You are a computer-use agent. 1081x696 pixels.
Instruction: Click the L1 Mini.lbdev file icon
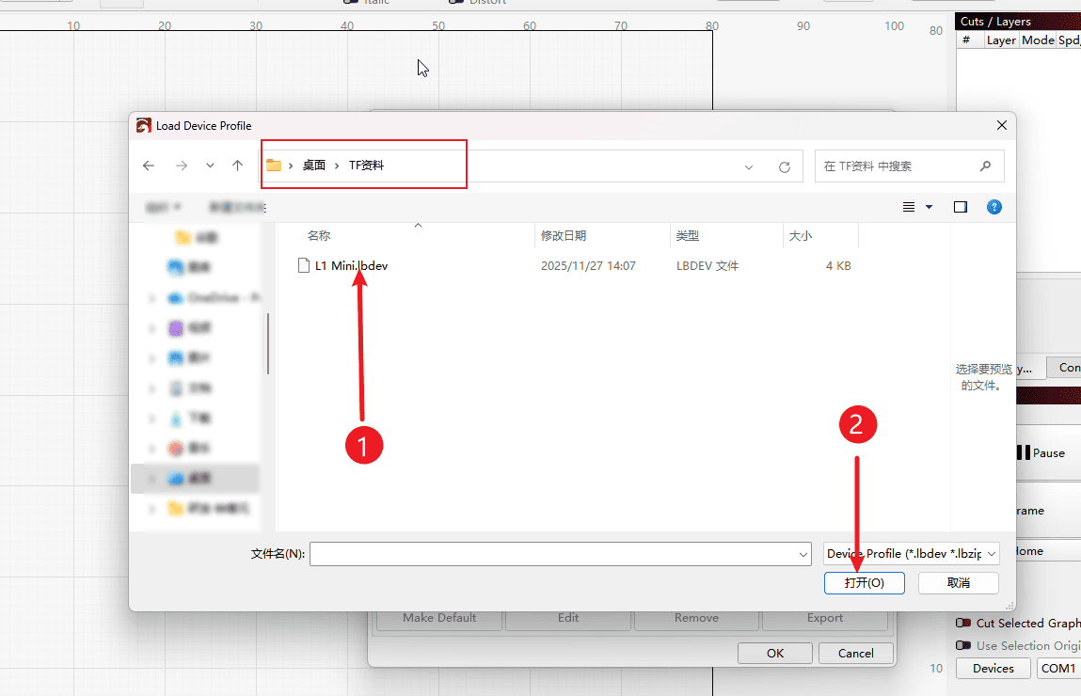pos(303,266)
